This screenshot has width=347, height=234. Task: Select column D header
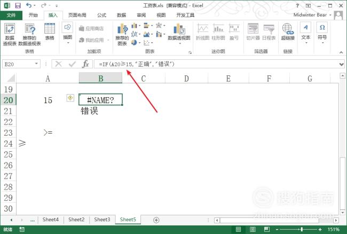(x=186, y=78)
